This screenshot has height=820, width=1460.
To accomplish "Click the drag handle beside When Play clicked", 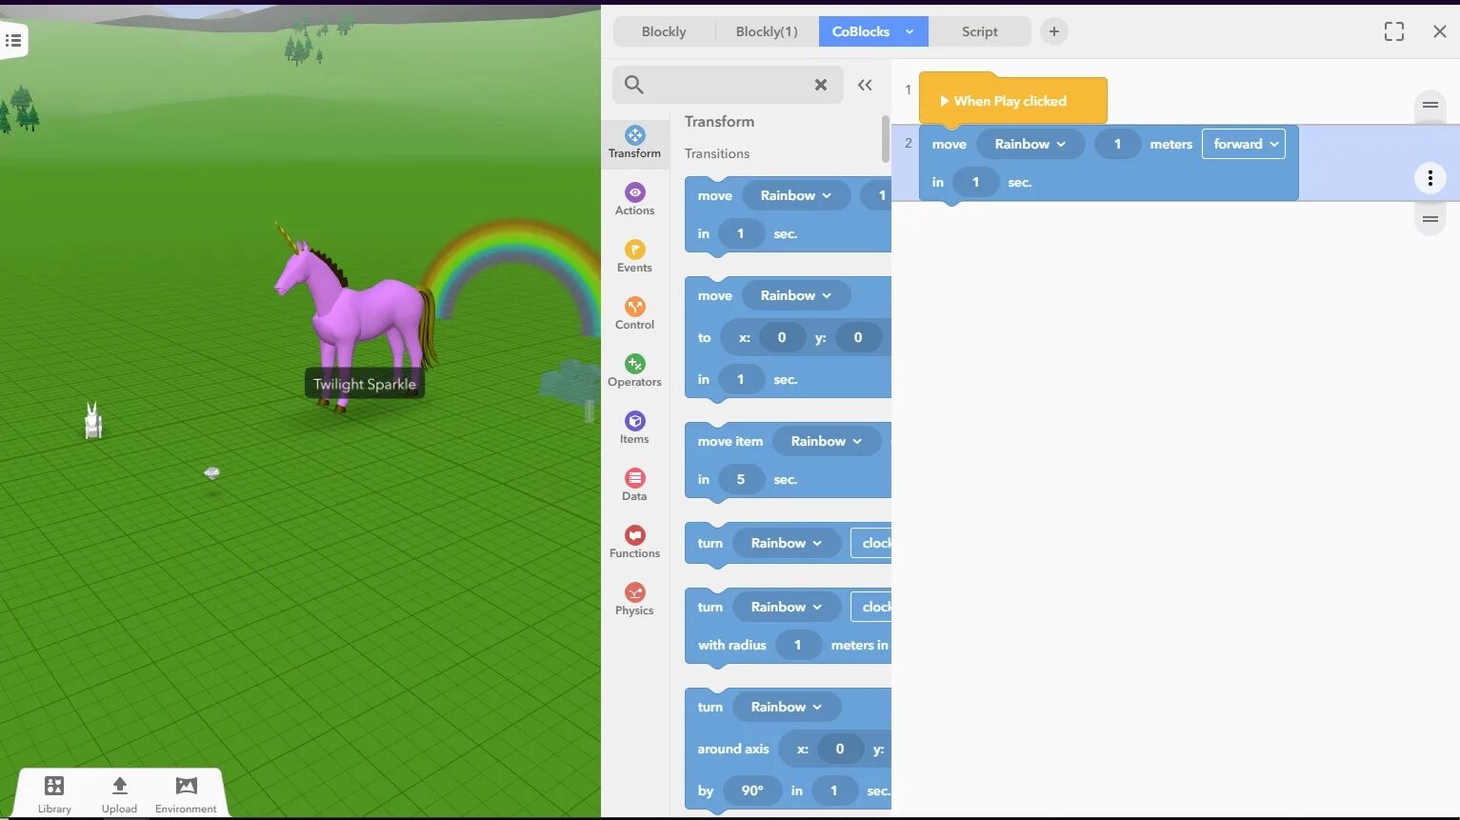I will pos(1430,105).
